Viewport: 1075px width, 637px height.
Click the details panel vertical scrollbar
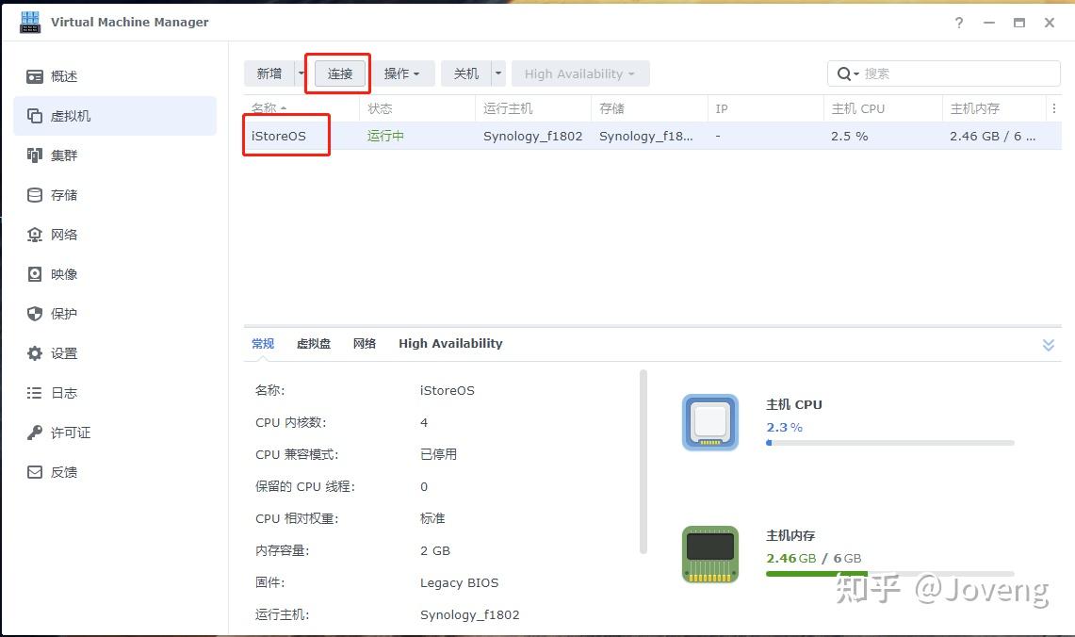click(643, 462)
